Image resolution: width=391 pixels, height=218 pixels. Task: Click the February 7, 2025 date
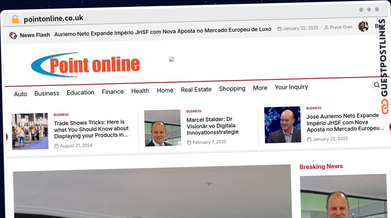point(210,142)
